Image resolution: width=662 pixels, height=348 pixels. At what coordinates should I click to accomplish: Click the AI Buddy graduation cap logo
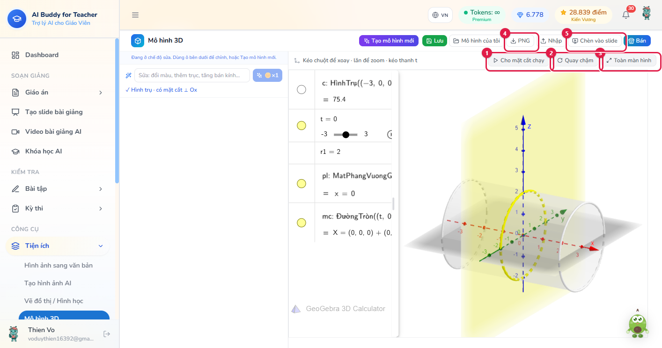point(17,19)
